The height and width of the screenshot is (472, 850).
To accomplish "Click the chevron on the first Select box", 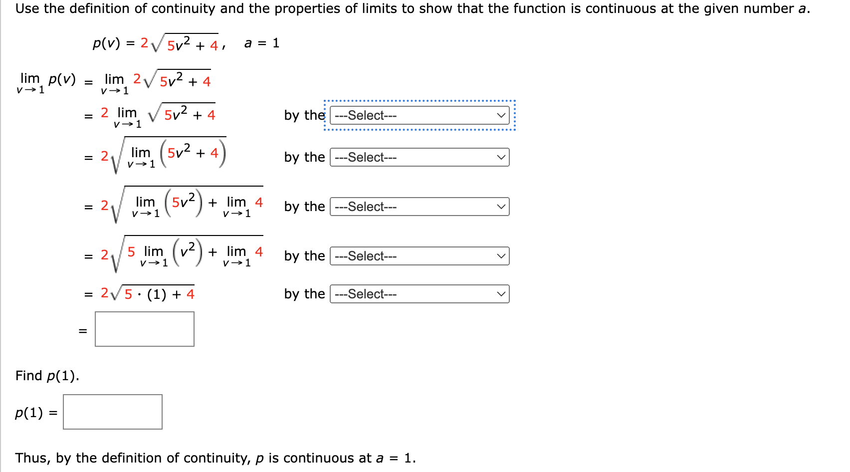I will 500,116.
